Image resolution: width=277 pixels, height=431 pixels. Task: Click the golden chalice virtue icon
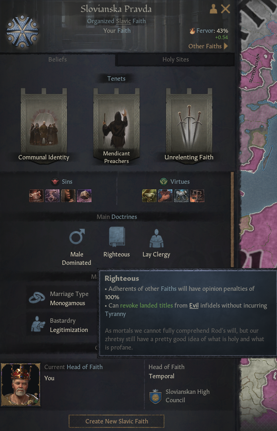click(149, 196)
